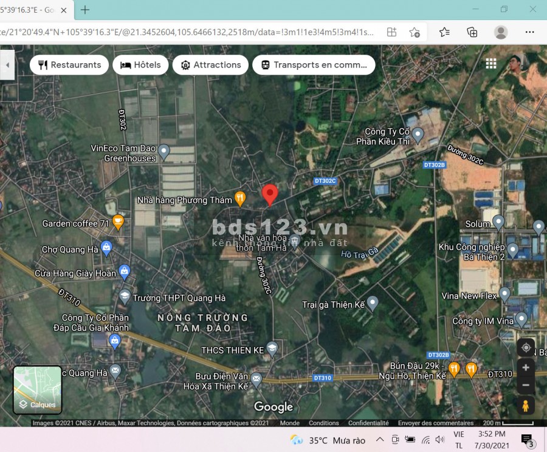
Task: Open a new browser tab
Action: click(84, 10)
